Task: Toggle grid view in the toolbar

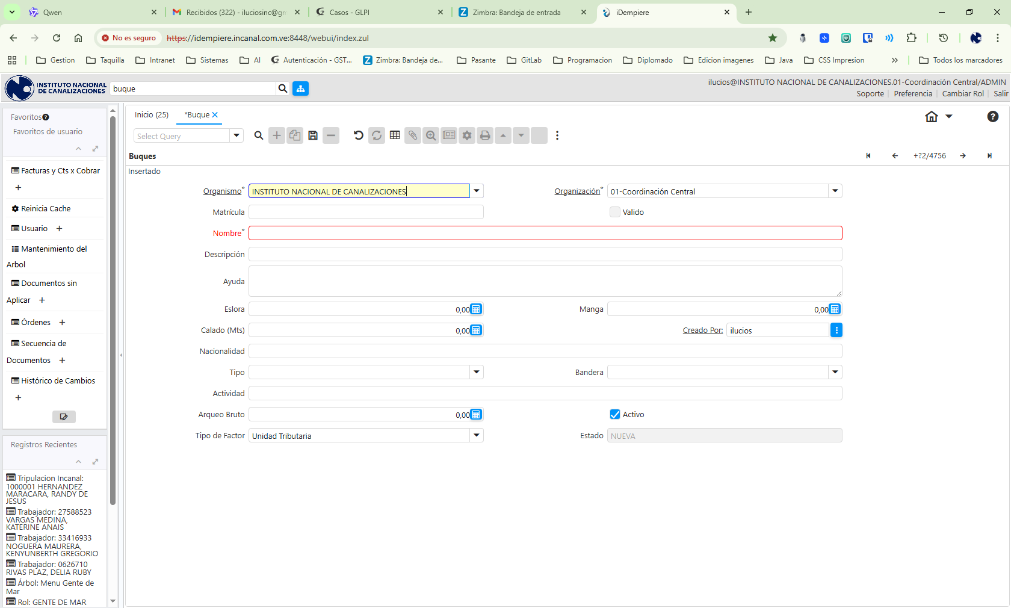Action: click(395, 135)
